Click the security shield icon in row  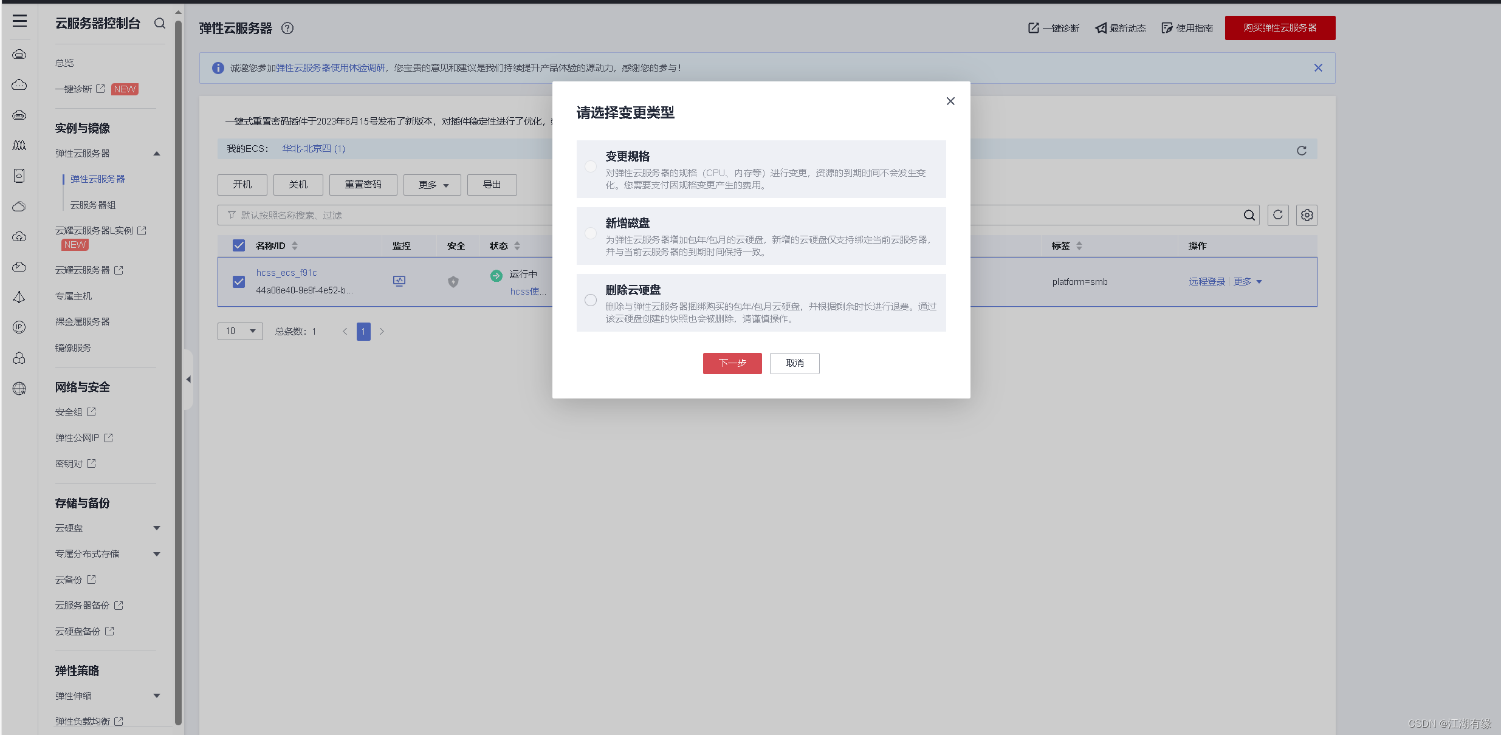[x=453, y=282]
